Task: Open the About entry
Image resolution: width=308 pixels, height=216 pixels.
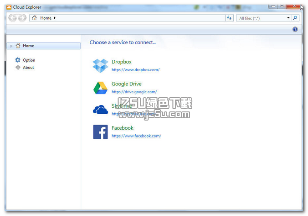Action: [29, 67]
